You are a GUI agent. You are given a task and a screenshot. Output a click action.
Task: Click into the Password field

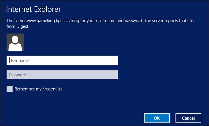click(x=62, y=74)
